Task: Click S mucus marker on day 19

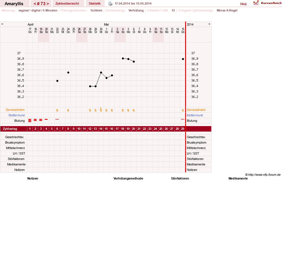Action: pyautogui.click(x=128, y=110)
